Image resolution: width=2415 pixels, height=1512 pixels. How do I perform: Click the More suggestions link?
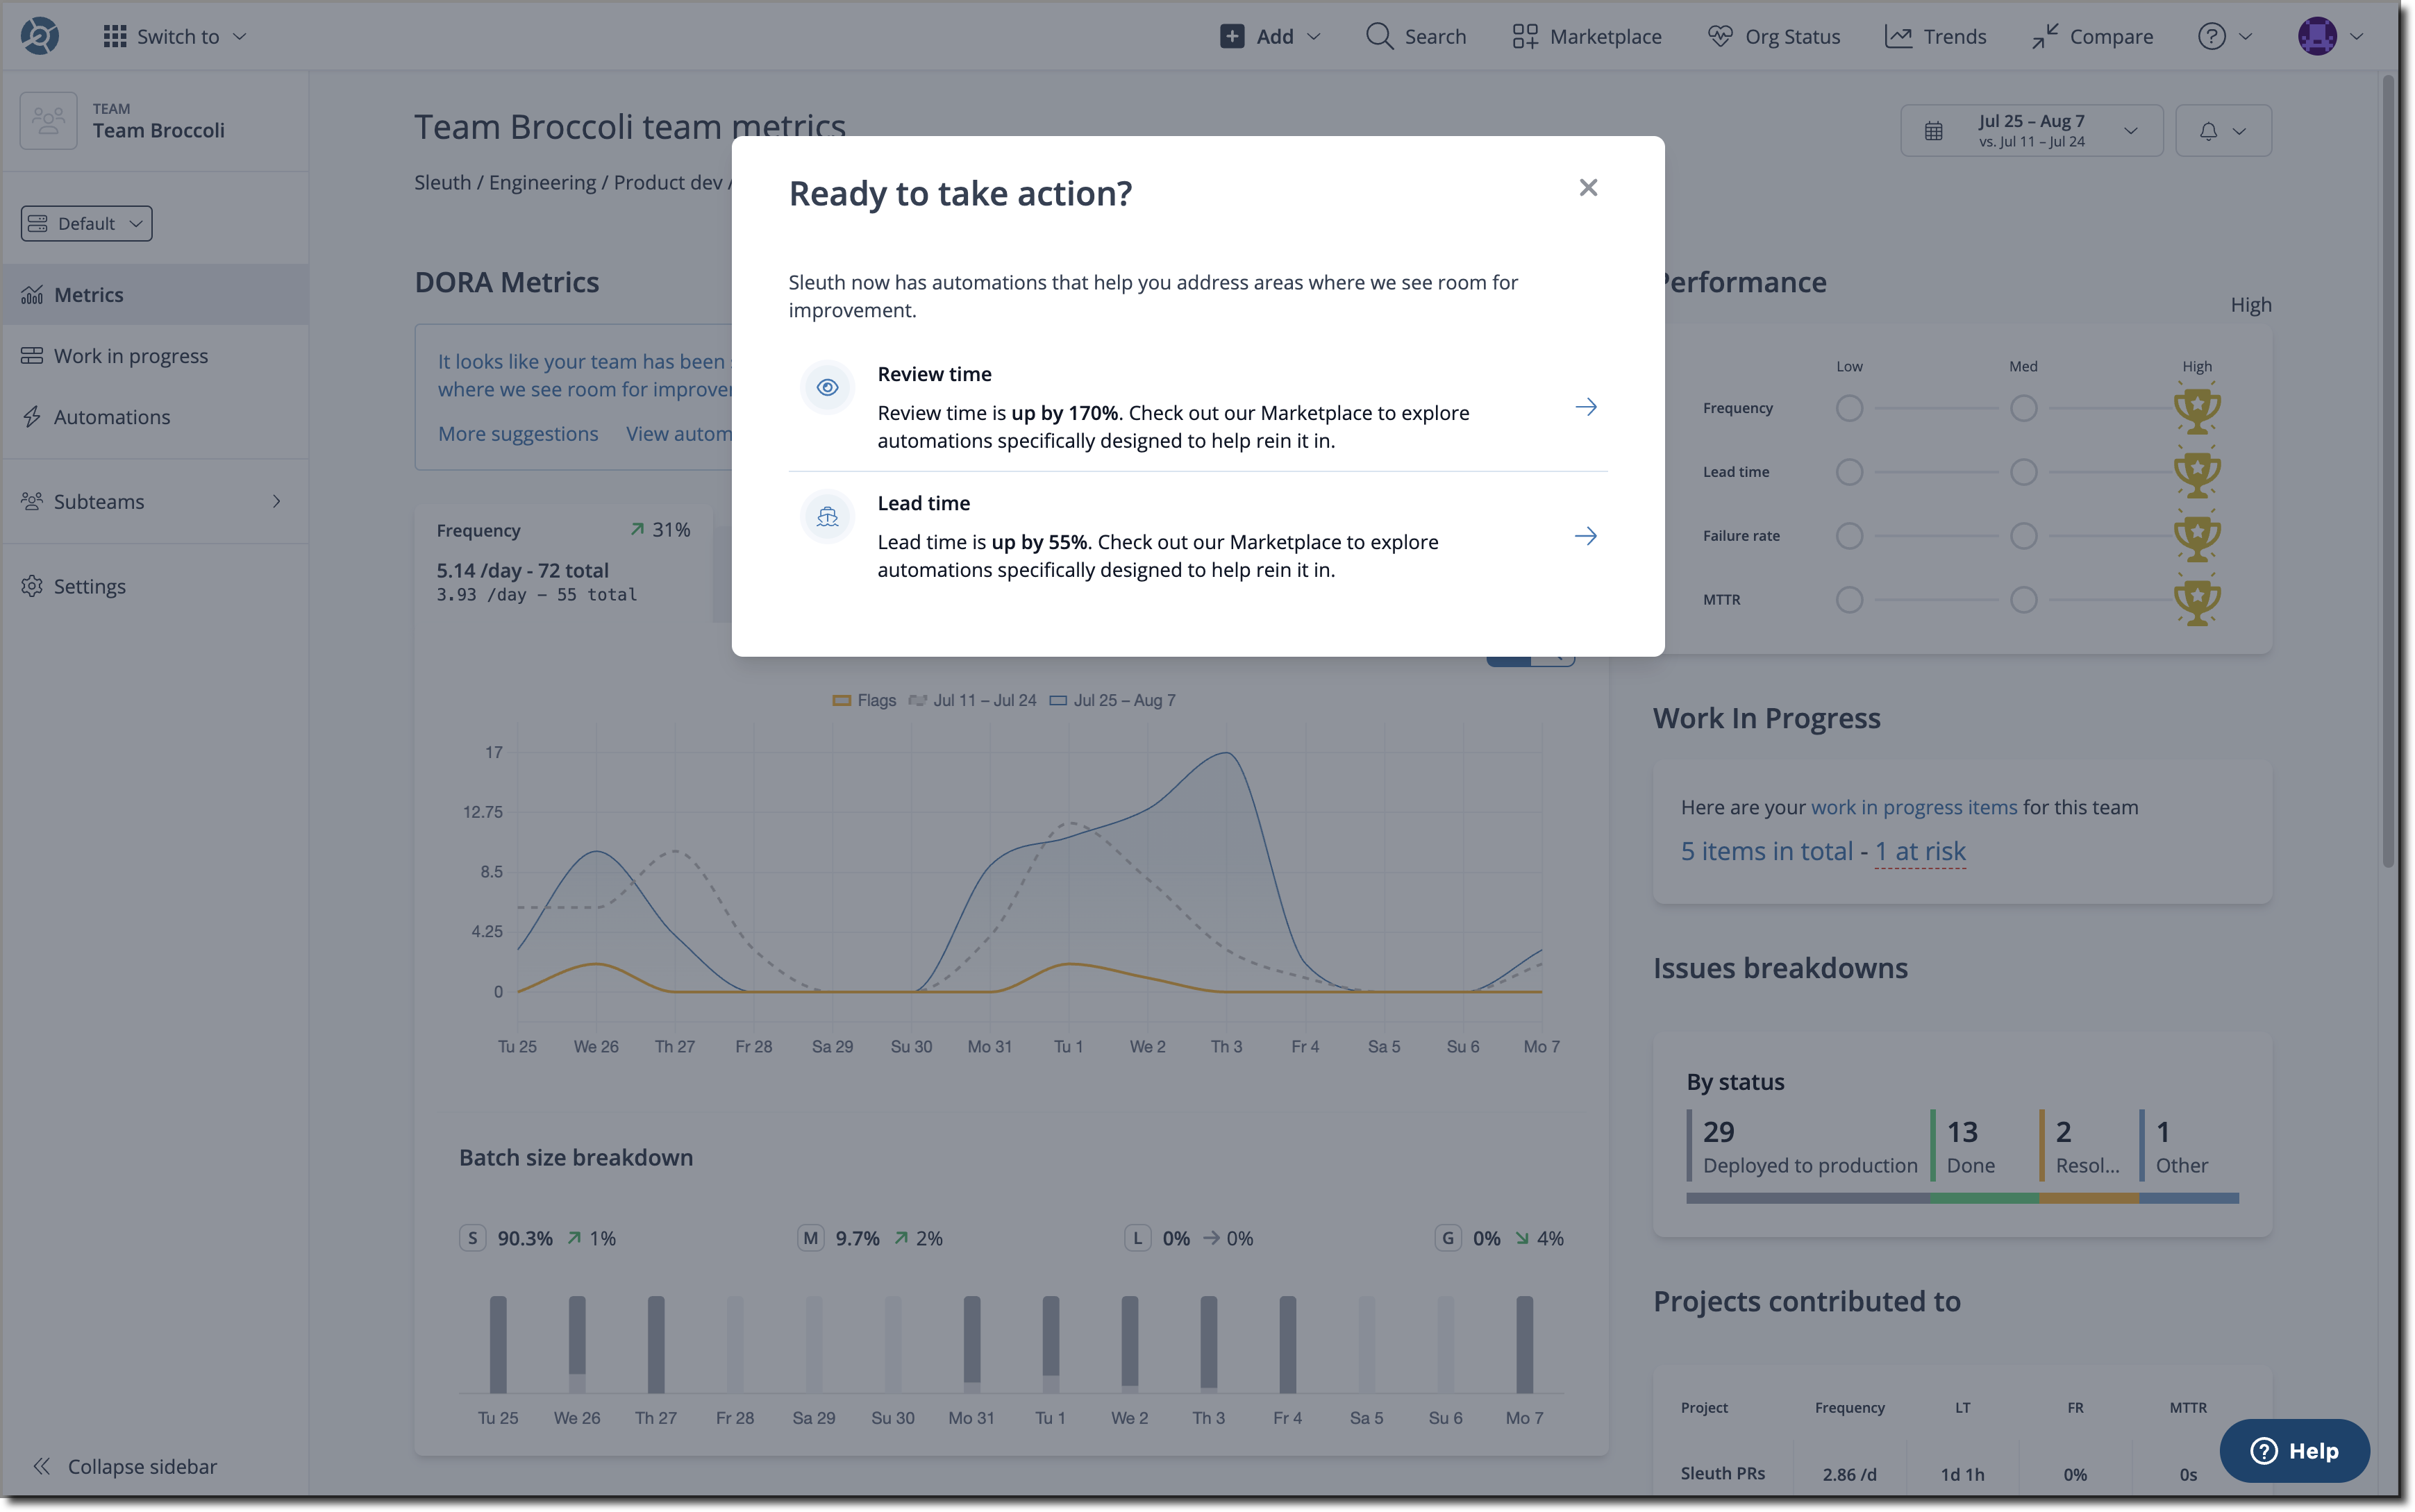(518, 433)
